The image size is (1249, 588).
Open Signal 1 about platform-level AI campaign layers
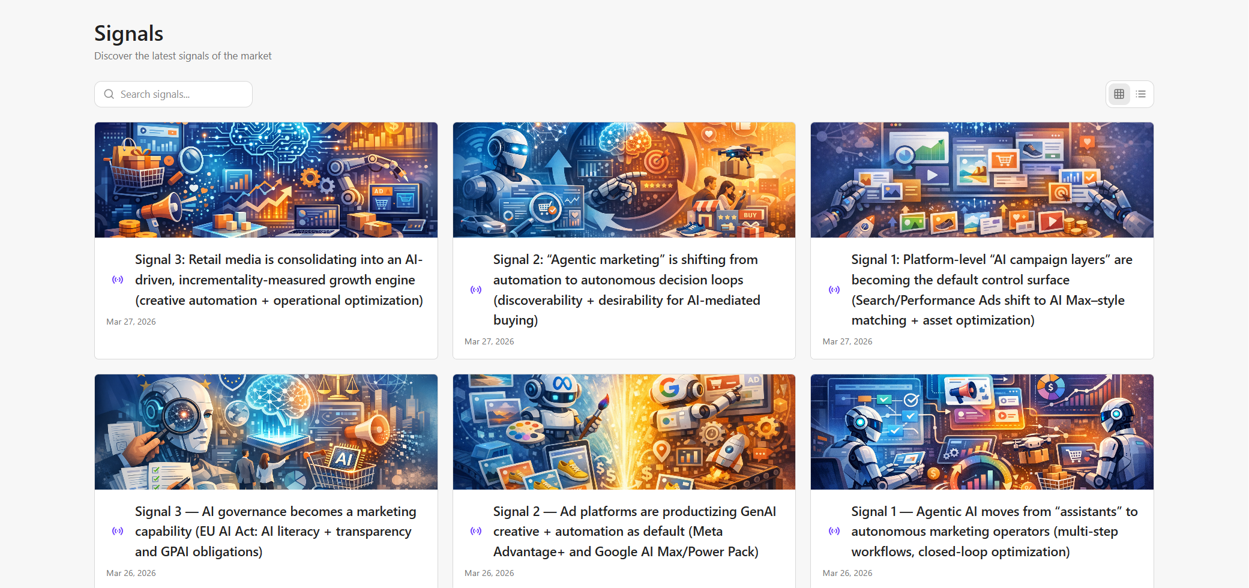(x=992, y=289)
